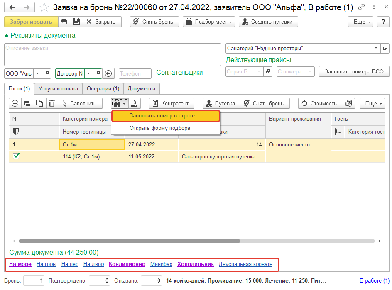Click the coins icon next to Стоимость
The height and width of the screenshot is (290, 392).
point(348,103)
